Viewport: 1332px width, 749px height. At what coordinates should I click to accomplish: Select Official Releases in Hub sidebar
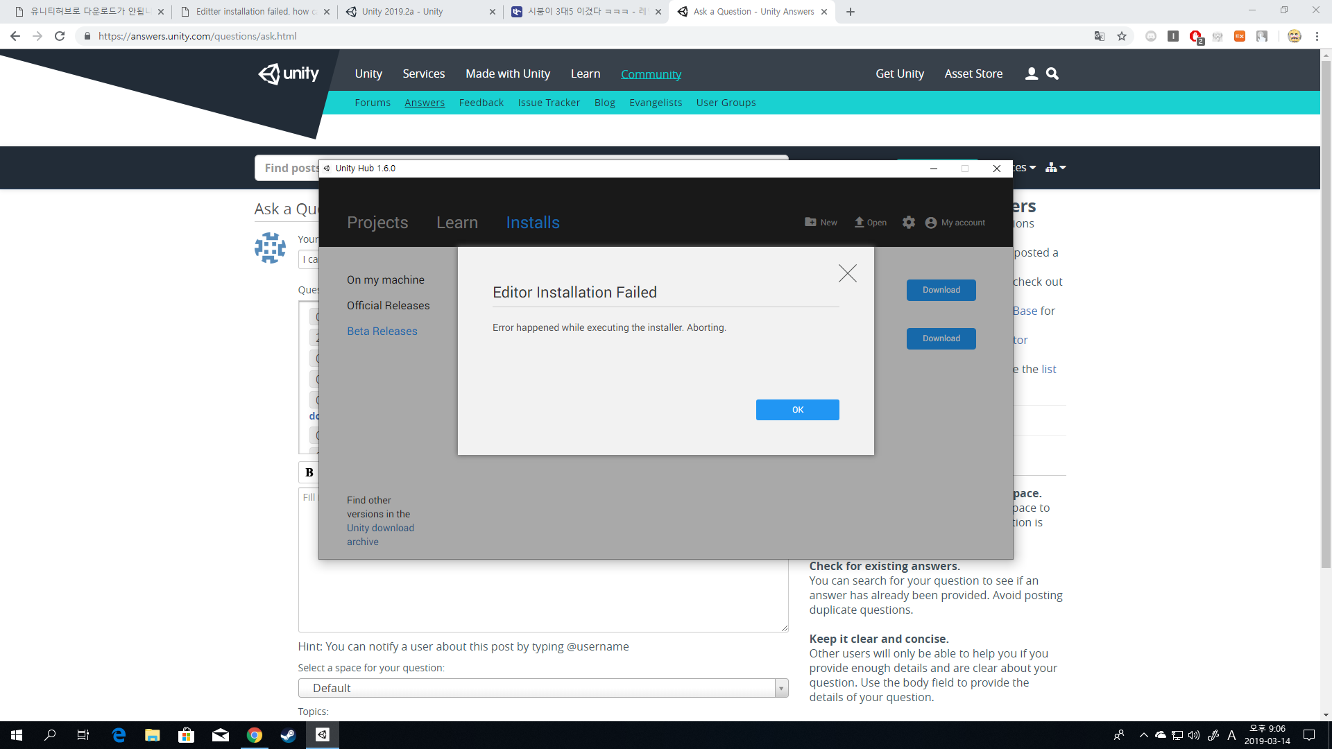[x=388, y=305]
